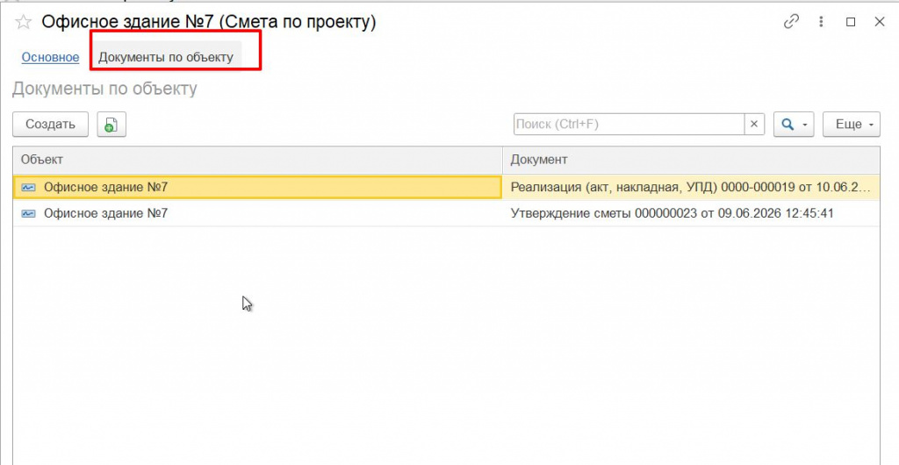Maximize the Офисное здание №7 window
Viewport: 899px width, 465px height.
851,22
